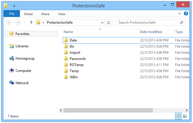Screen dimensions: 193x123
Task: Open recent locations dropdown arrow
Action: tap(25, 22)
